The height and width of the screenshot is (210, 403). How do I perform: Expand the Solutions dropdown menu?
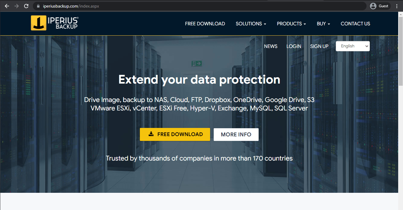(251, 24)
